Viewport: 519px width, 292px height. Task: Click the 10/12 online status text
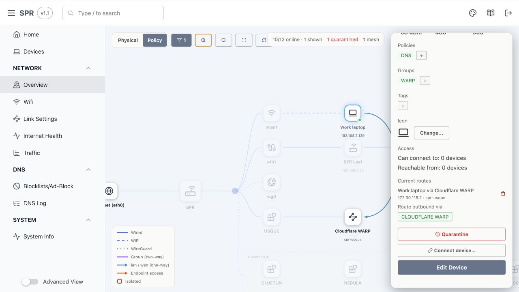[286, 40]
